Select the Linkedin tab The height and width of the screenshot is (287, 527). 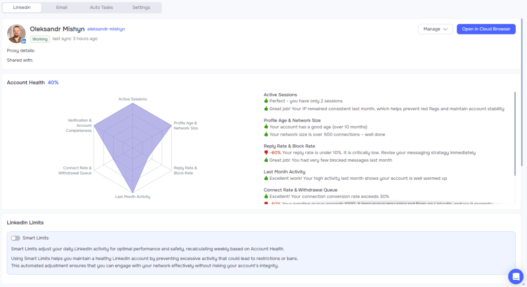click(22, 8)
